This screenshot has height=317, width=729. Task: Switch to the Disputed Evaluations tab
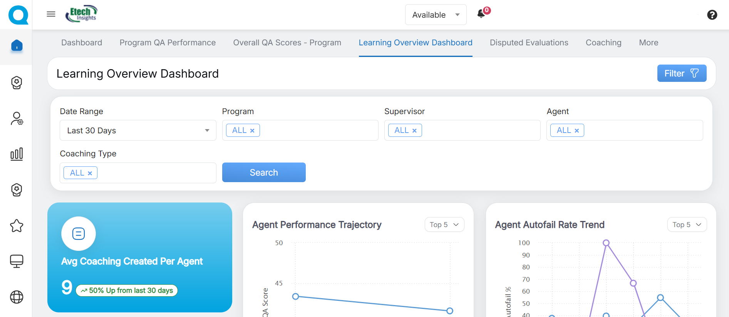[x=529, y=43]
